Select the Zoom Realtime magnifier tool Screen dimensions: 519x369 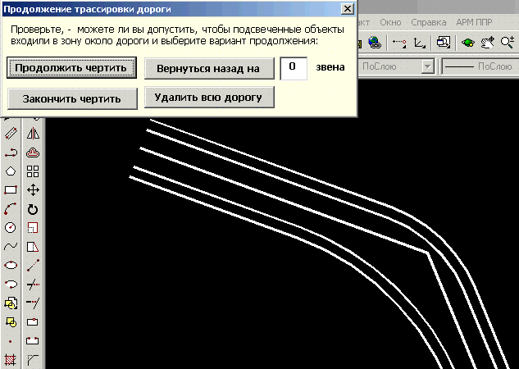[507, 43]
